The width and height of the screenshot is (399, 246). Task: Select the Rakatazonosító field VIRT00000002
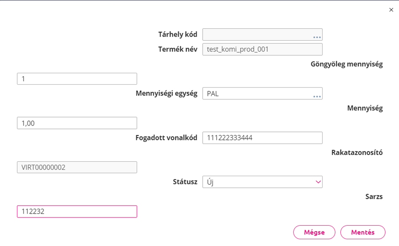[77, 167]
